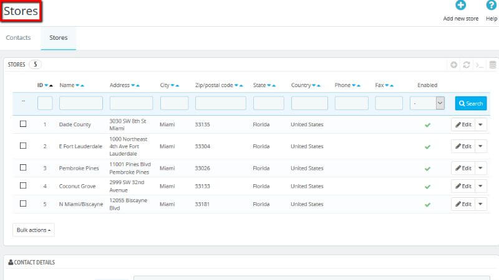
Task: Sort ID column ascending arrow
Action: tap(51, 85)
